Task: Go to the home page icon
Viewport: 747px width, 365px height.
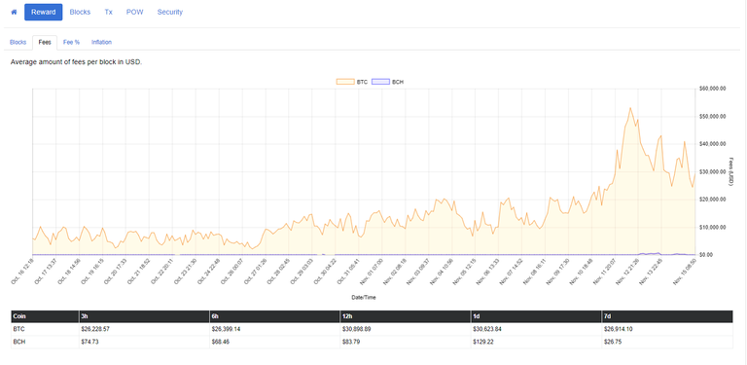Action: [x=14, y=12]
